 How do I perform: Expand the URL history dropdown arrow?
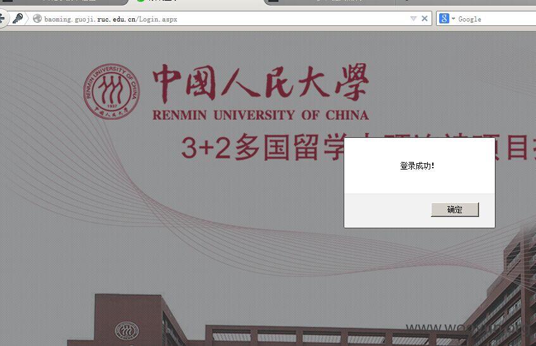pos(413,18)
